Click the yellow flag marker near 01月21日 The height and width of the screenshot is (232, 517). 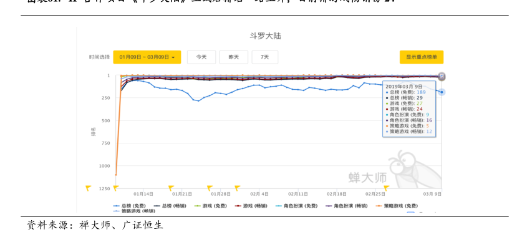click(x=171, y=188)
